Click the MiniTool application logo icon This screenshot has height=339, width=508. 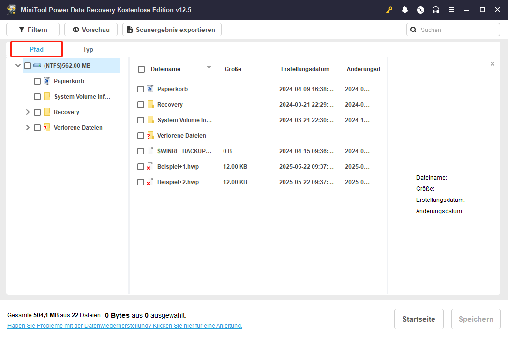pos(11,9)
